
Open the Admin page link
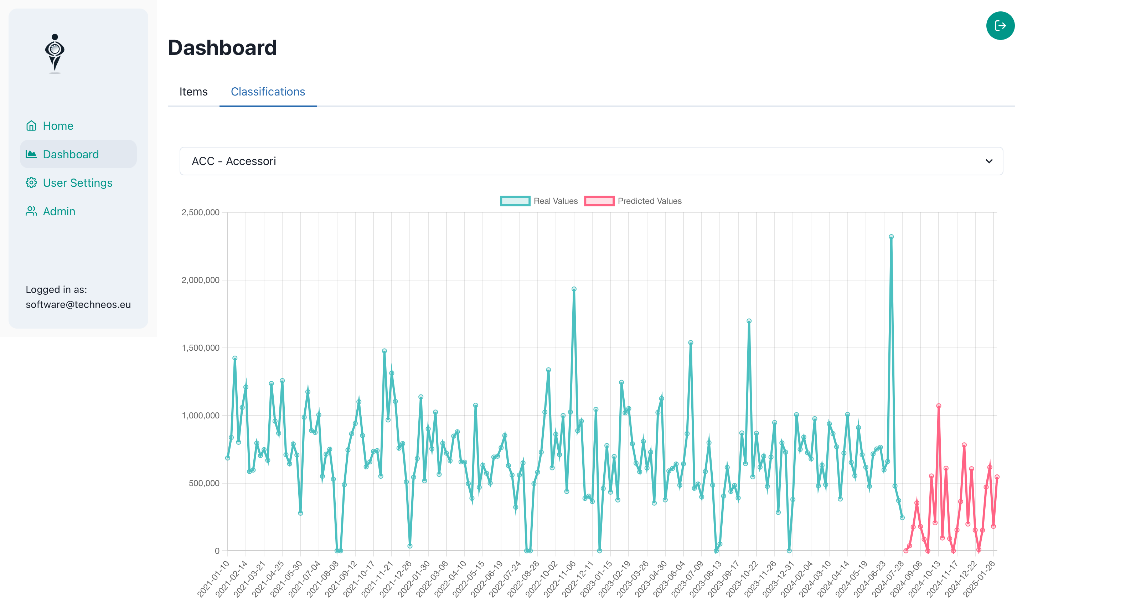click(59, 211)
